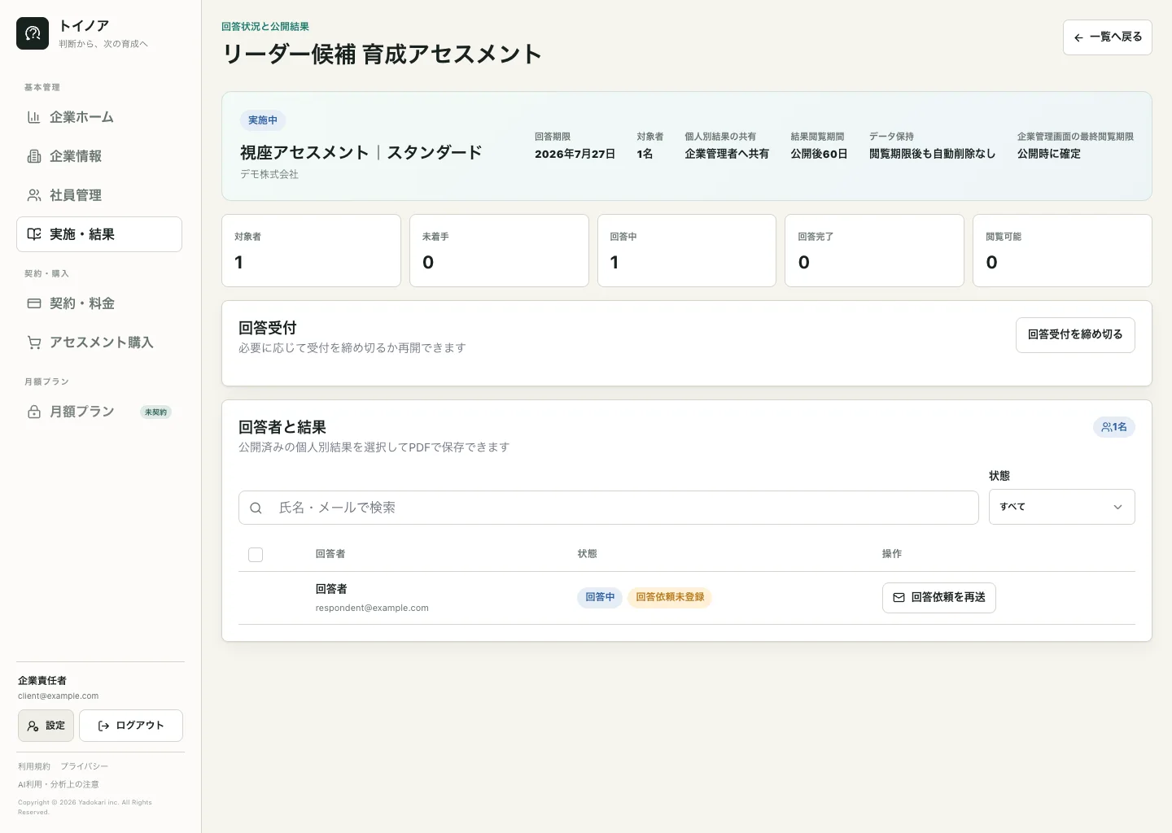Open 企業ホーム chart icon
The width and height of the screenshot is (1172, 833).
[34, 117]
